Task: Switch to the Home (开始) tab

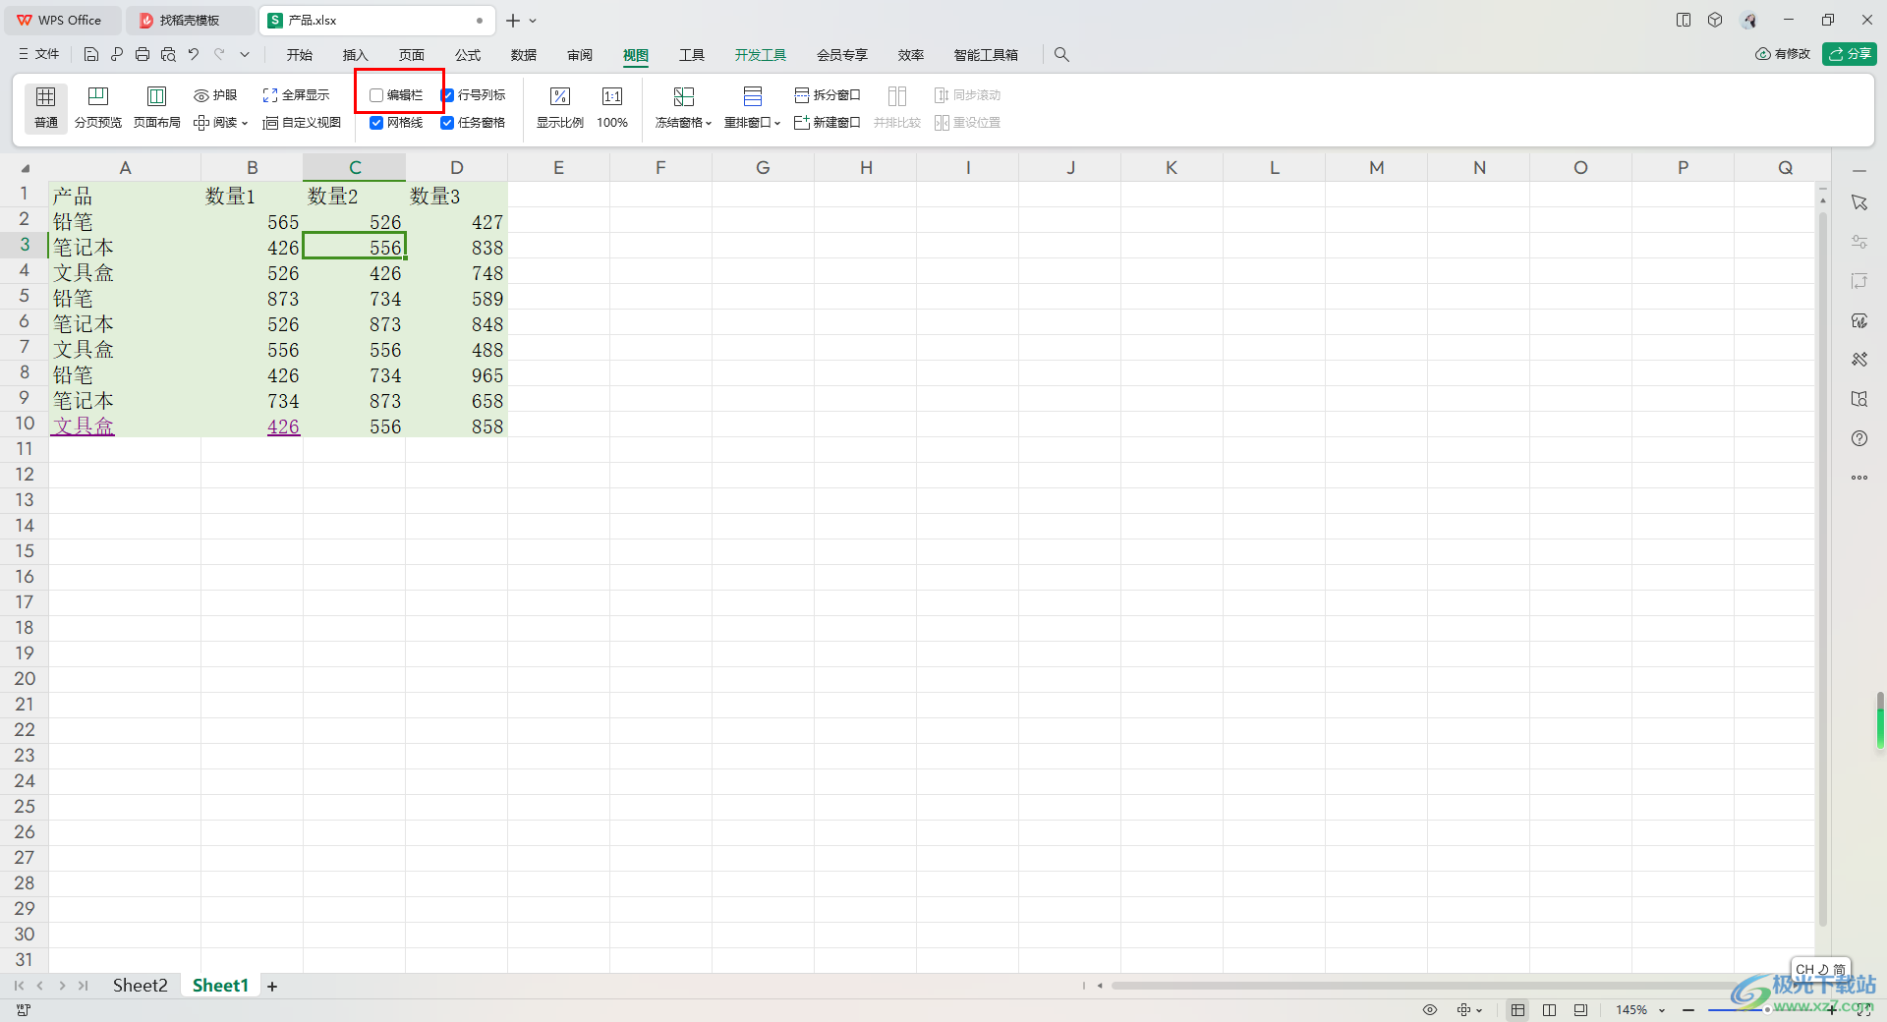Action: (x=300, y=55)
